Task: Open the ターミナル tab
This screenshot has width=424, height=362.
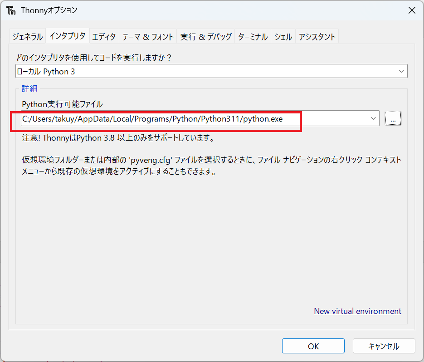Action: pyautogui.click(x=253, y=37)
